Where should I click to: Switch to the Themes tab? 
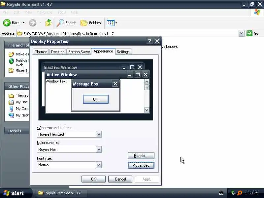pos(41,52)
